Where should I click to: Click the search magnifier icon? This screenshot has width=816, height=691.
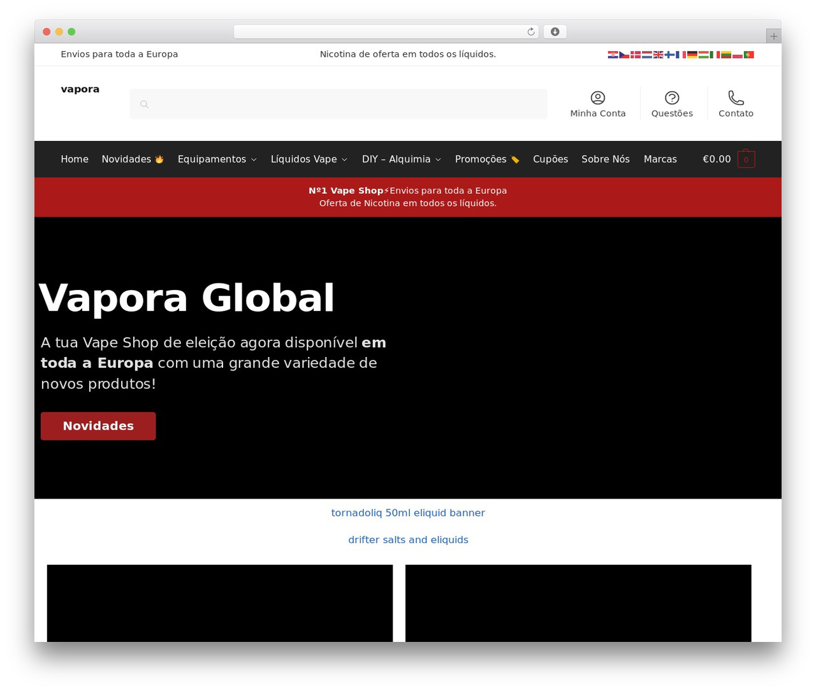144,104
